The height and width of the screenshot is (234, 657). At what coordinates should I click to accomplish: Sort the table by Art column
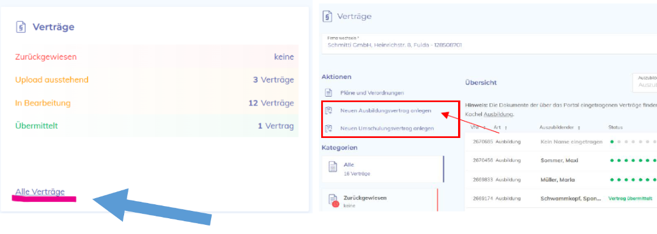(x=500, y=127)
